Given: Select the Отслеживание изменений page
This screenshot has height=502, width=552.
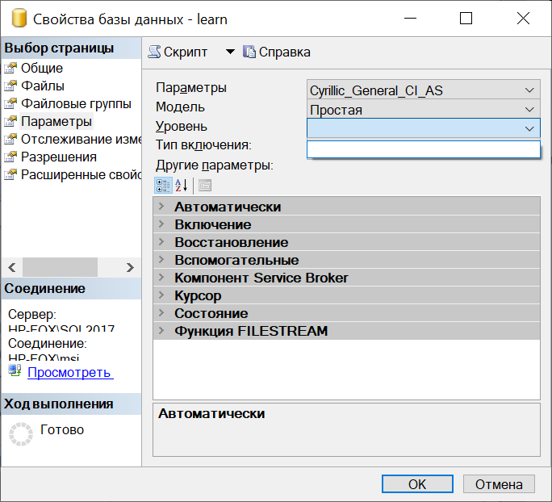Looking at the screenshot, I should 81,139.
